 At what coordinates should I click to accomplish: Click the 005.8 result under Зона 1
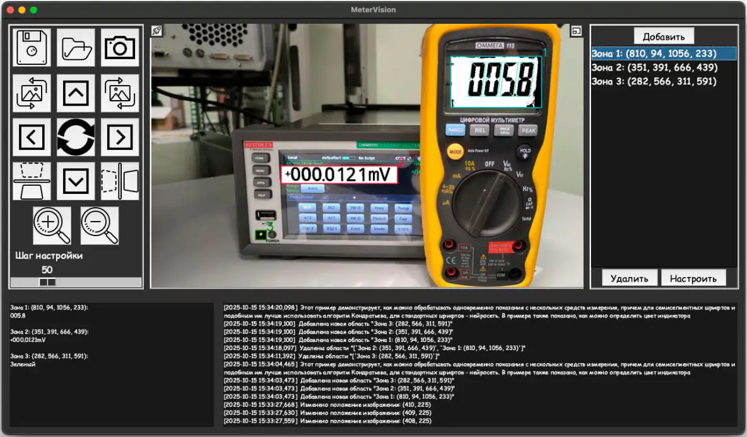click(18, 315)
